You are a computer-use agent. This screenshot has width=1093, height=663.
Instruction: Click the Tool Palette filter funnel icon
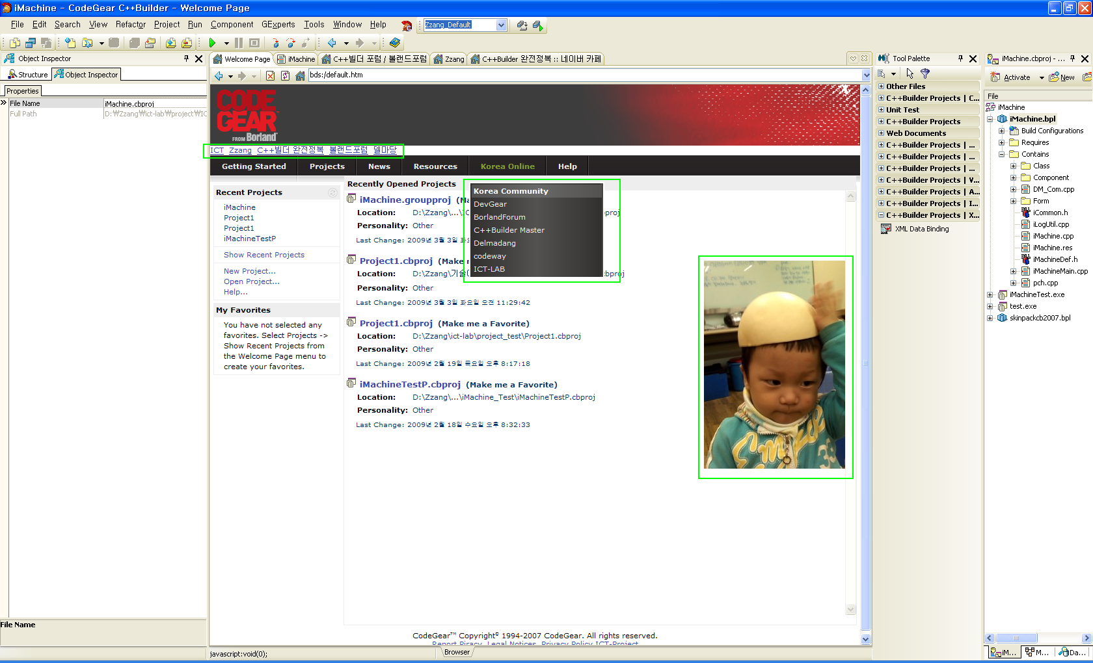click(x=925, y=73)
